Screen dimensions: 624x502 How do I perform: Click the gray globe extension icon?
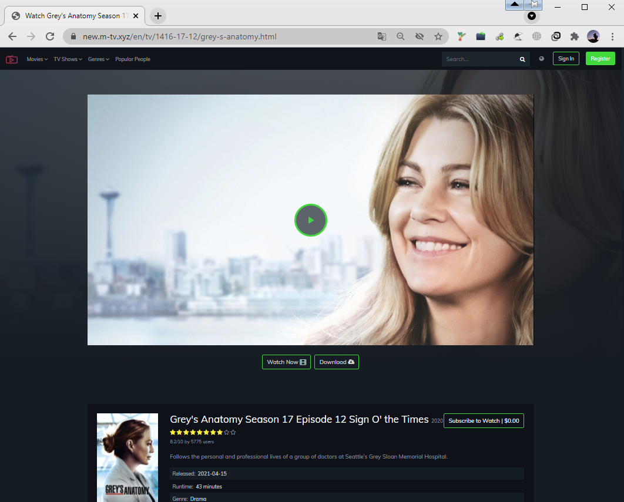[537, 36]
